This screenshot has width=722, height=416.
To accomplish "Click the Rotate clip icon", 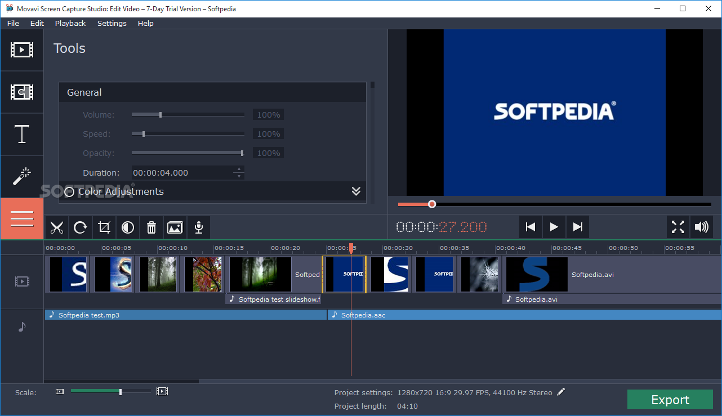I will (x=81, y=227).
